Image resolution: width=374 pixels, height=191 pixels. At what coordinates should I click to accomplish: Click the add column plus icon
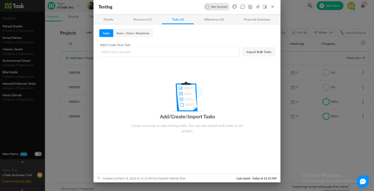pos(363,43)
